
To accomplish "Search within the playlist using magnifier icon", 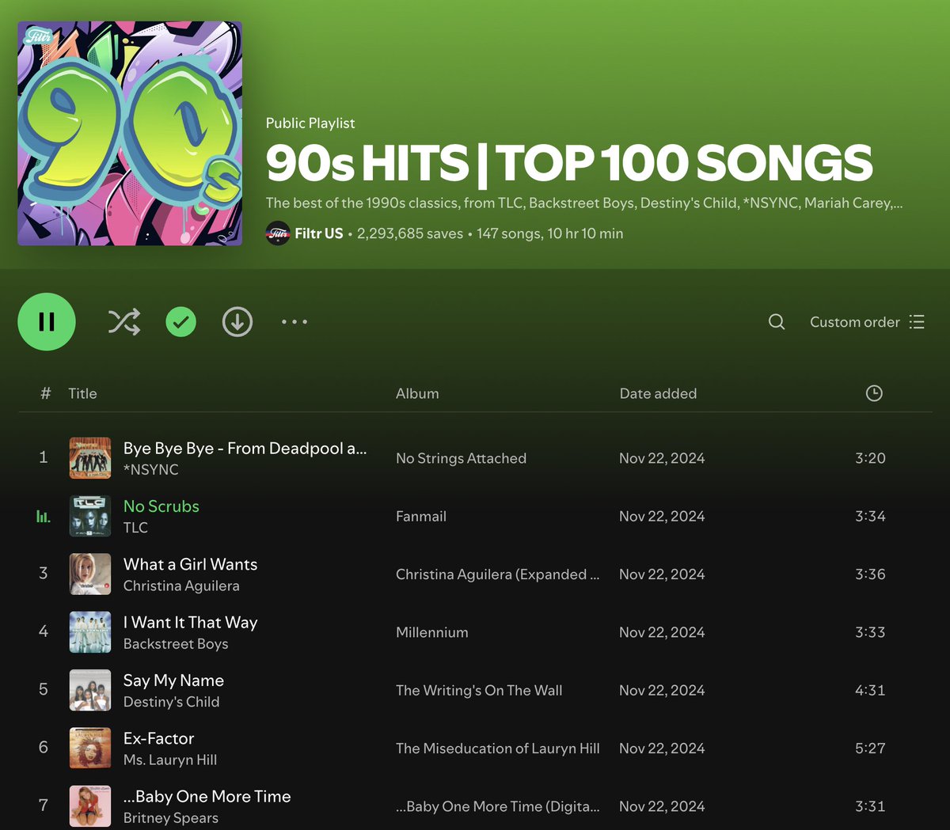I will click(x=777, y=322).
